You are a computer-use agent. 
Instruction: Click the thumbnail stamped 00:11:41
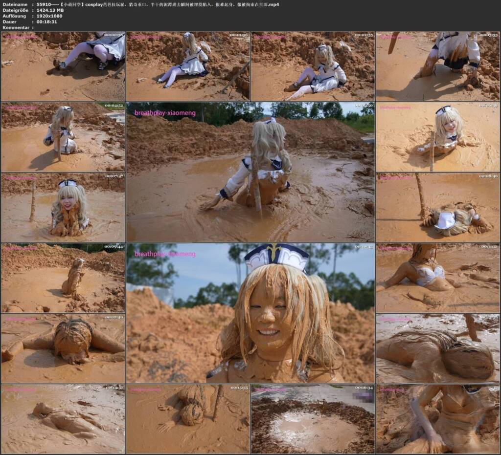[438, 278]
